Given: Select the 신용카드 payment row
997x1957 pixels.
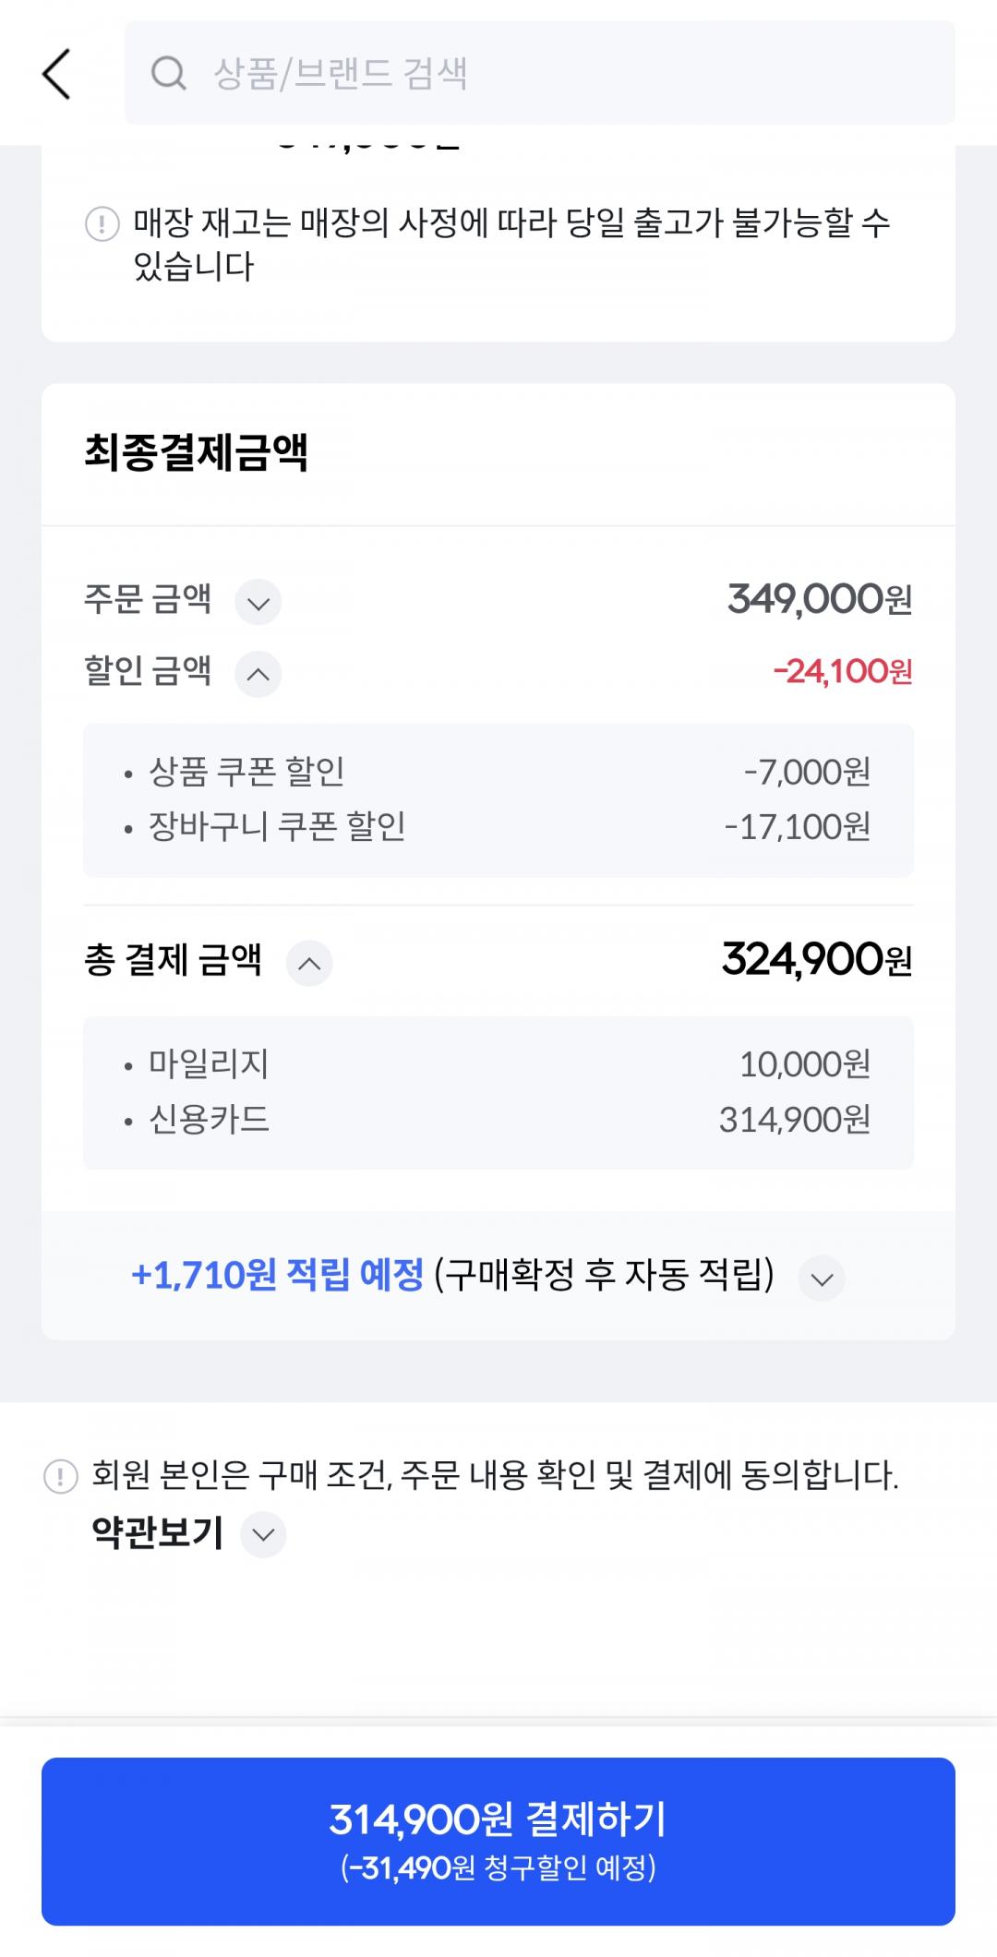Looking at the screenshot, I should [498, 1120].
